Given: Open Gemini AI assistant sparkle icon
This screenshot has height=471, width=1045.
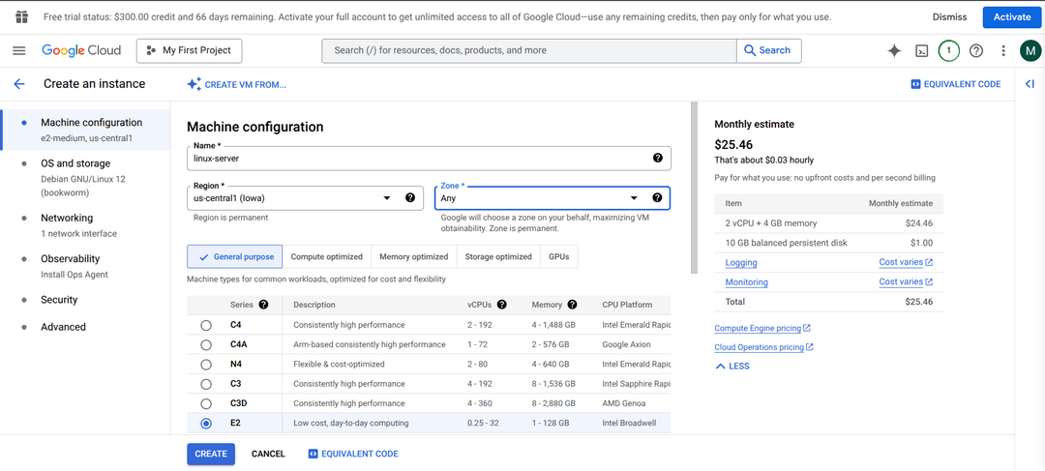Looking at the screenshot, I should 894,50.
